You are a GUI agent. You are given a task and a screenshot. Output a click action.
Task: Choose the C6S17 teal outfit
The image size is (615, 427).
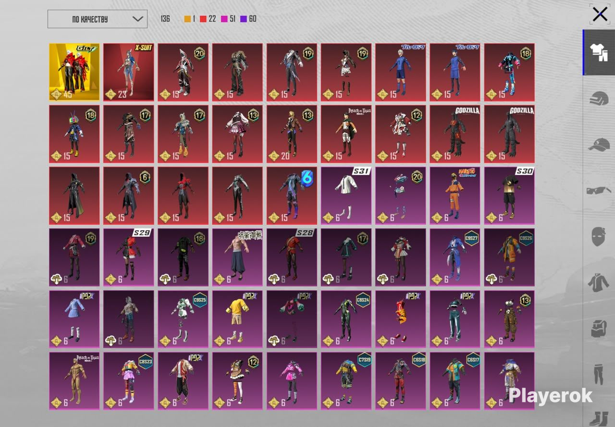tap(455, 380)
